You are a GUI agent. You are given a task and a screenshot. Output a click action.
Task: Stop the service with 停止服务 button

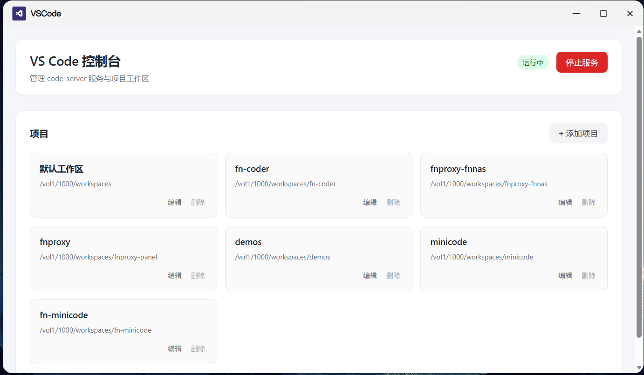click(582, 62)
